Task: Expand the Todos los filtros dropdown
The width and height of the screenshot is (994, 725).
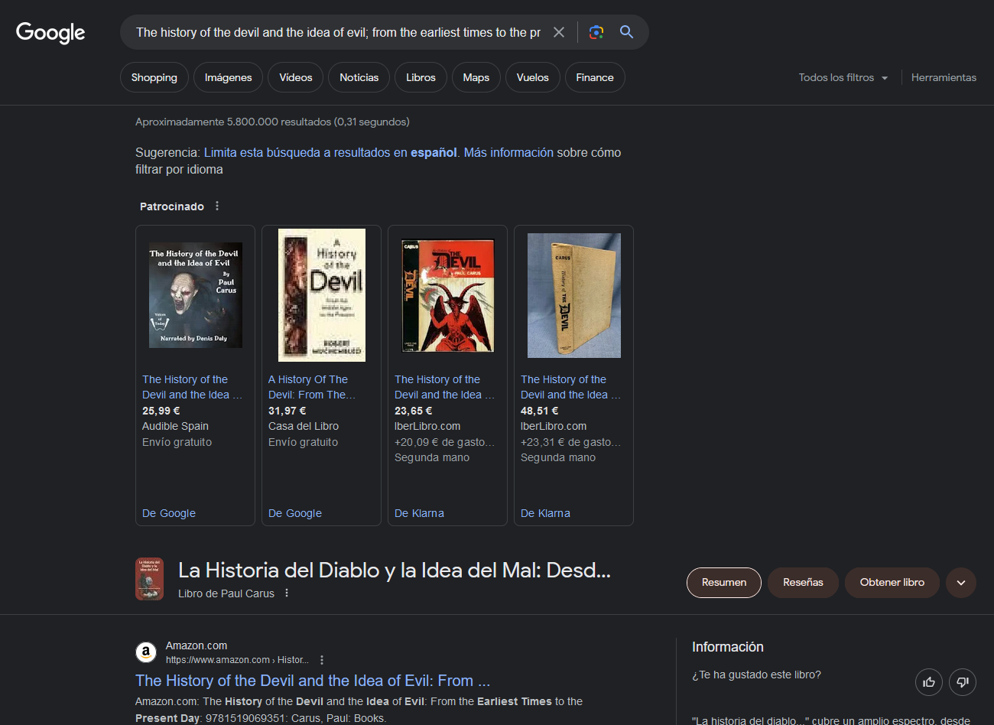Action: tap(843, 77)
